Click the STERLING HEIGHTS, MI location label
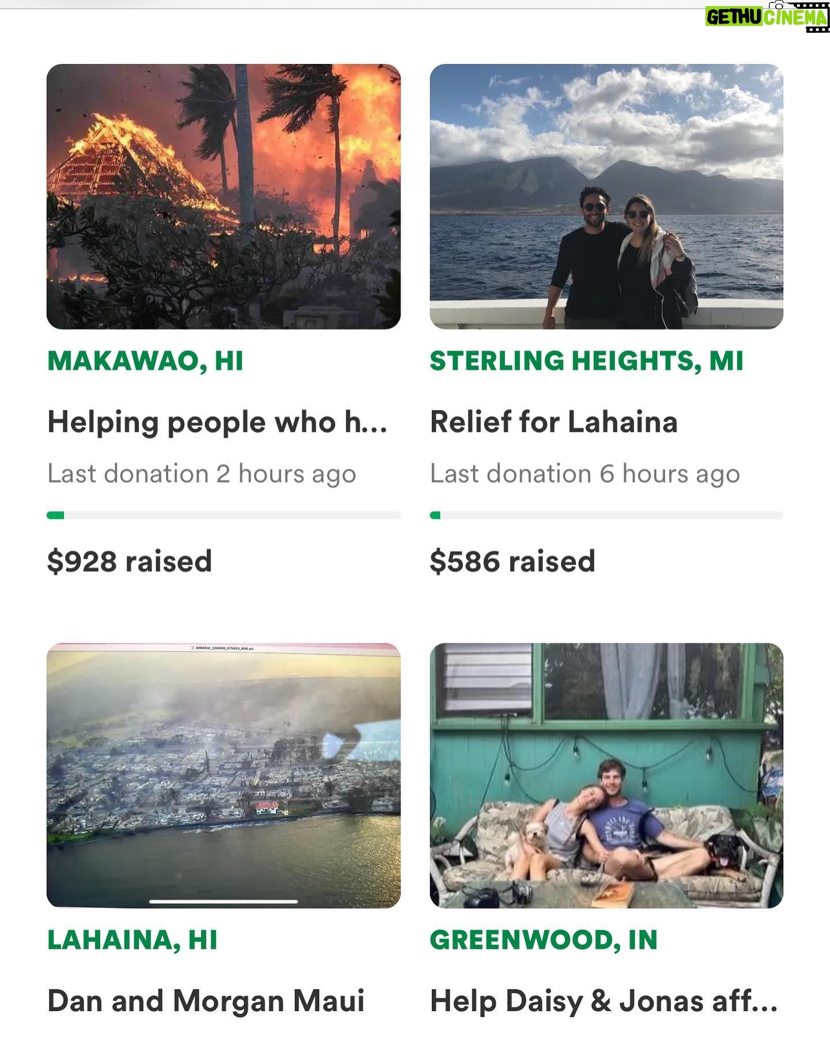This screenshot has width=830, height=1037. [587, 361]
